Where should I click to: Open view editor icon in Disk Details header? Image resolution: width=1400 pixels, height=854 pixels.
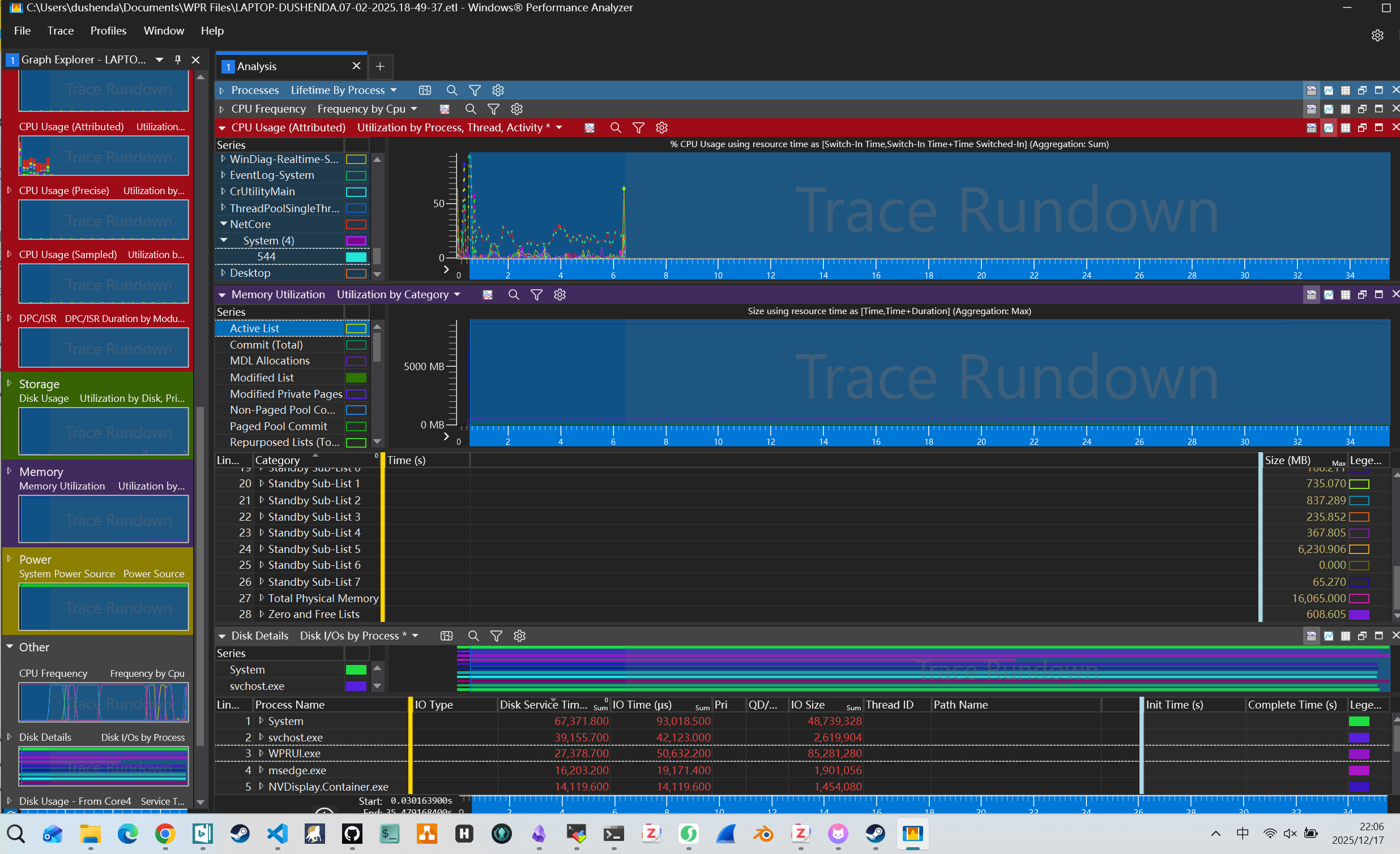coord(447,636)
